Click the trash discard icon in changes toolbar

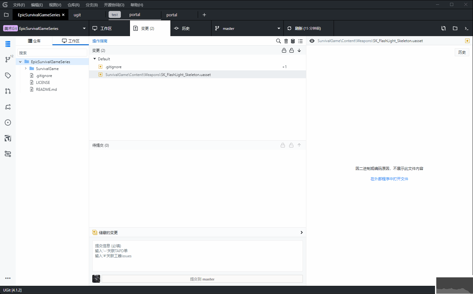(286, 41)
